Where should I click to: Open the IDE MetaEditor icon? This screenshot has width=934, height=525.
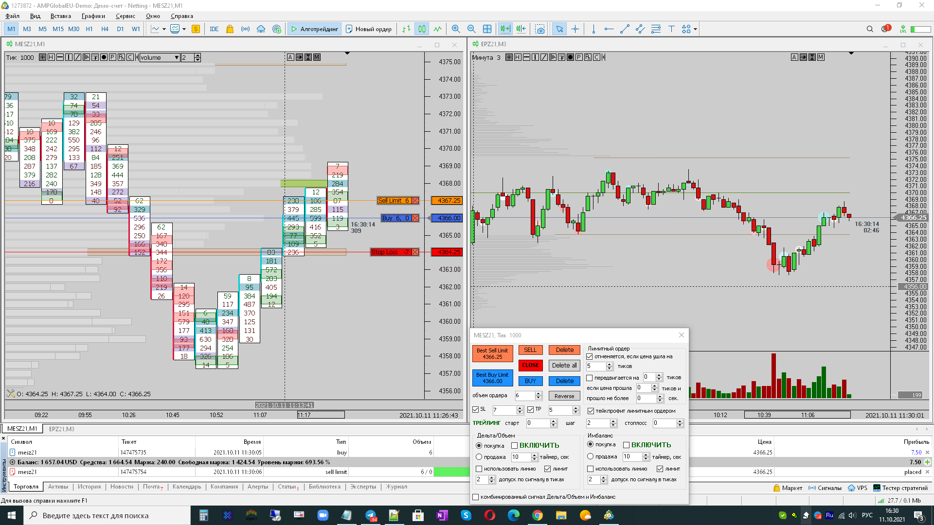point(214,29)
